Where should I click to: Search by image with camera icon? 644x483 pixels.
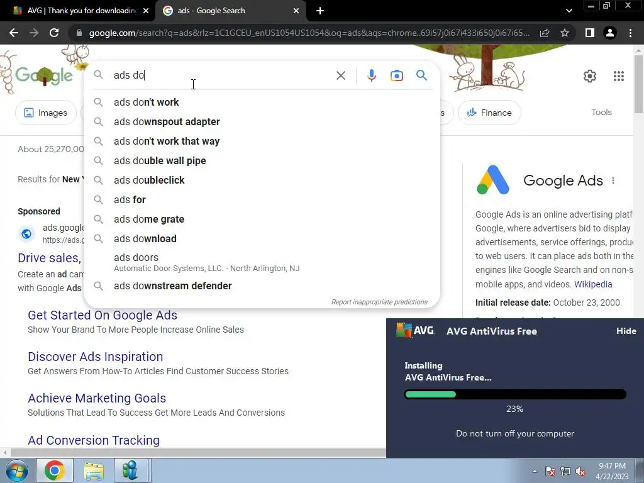point(396,75)
